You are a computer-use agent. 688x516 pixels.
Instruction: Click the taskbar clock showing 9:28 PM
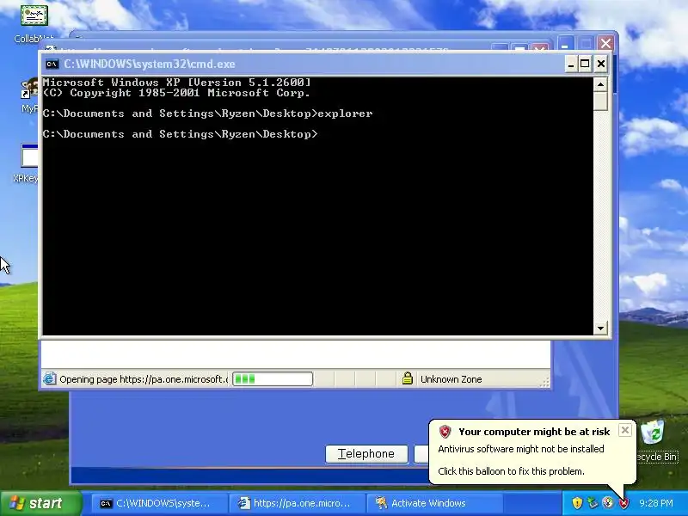pyautogui.click(x=656, y=503)
